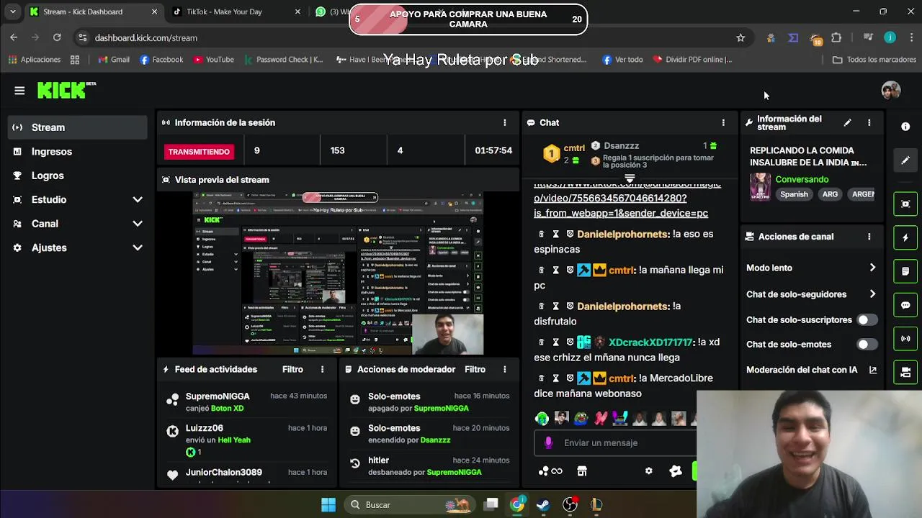Click the focus frame icon in the right sidebar

(x=905, y=204)
